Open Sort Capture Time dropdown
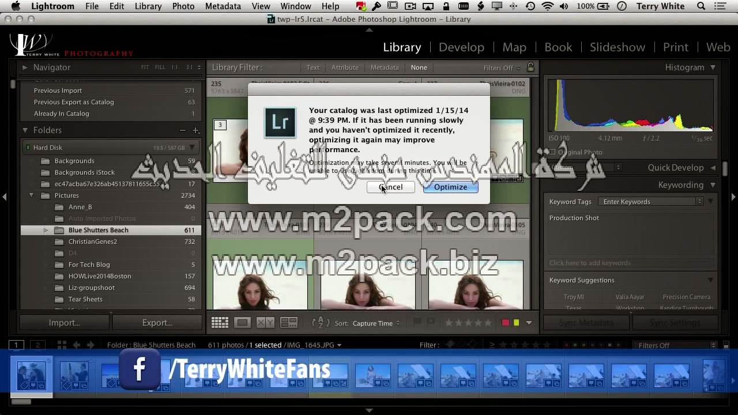738x415 pixels. (376, 323)
